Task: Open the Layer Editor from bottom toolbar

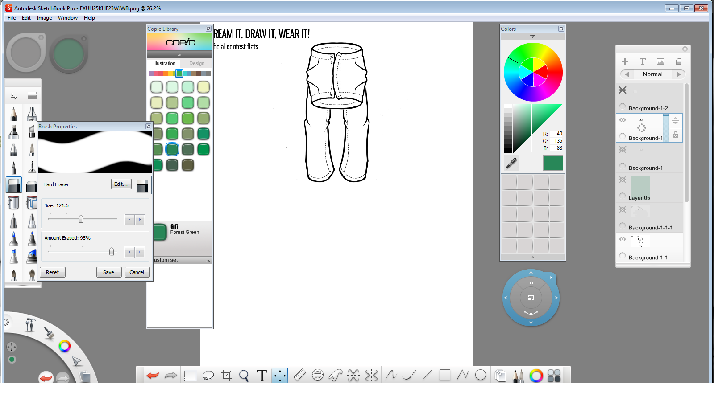Action: (500, 376)
